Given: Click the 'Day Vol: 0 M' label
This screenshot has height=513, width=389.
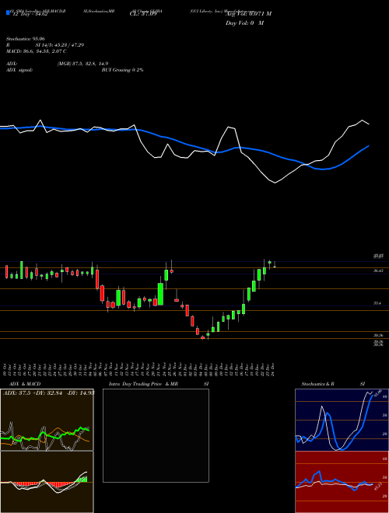Looking at the screenshot, I should pyautogui.click(x=245, y=23).
